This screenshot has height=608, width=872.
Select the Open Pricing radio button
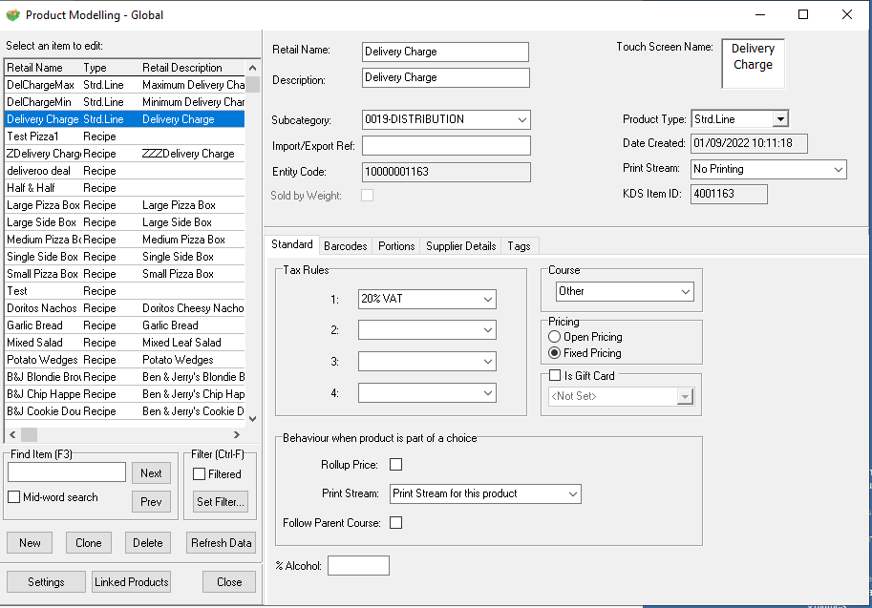click(555, 337)
